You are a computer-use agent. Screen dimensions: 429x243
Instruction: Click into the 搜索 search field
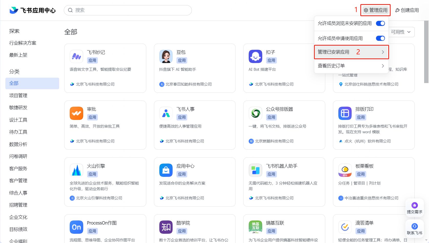tap(128, 10)
